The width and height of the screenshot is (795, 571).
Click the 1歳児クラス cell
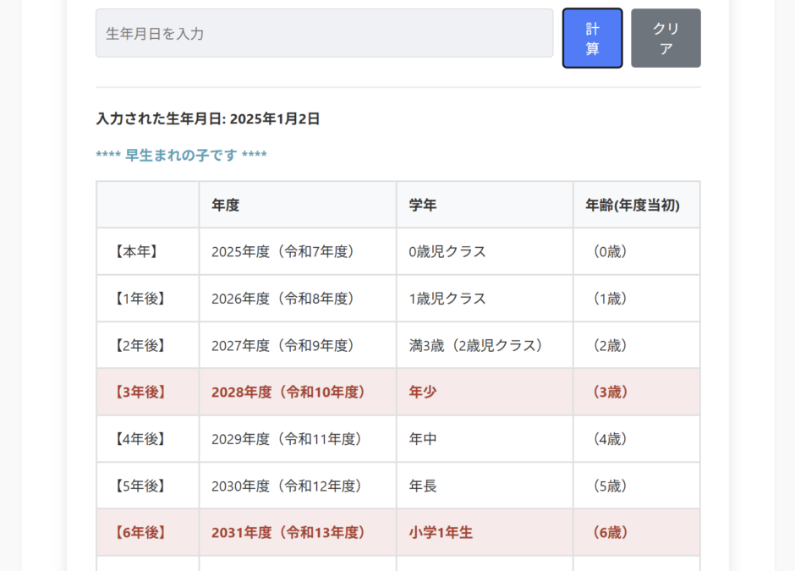[x=447, y=299]
